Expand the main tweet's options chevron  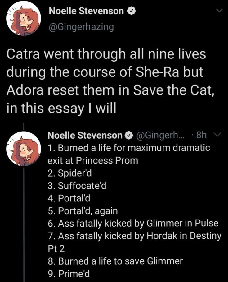point(219,11)
